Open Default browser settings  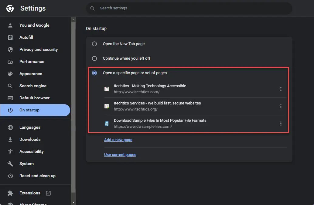[x=35, y=98]
